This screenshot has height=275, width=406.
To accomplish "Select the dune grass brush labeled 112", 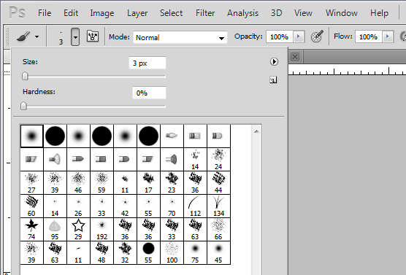I will [195, 206].
